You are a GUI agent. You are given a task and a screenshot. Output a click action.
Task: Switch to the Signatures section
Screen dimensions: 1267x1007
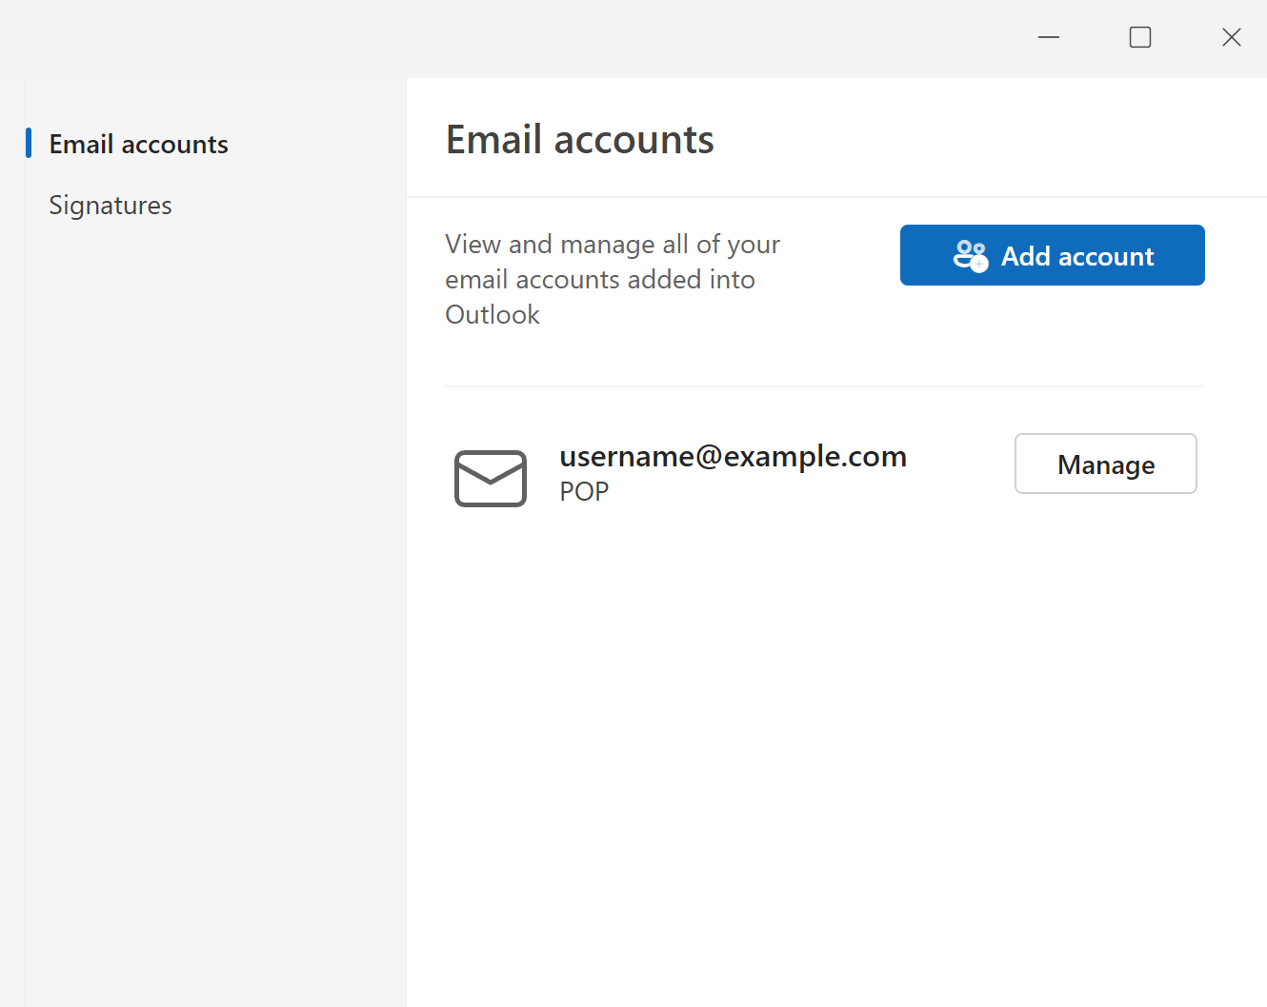point(111,205)
